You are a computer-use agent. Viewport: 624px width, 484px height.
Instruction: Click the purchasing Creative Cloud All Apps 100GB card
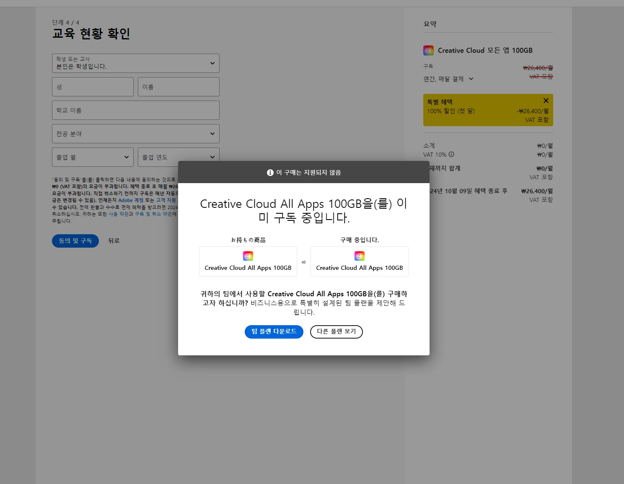point(360,261)
